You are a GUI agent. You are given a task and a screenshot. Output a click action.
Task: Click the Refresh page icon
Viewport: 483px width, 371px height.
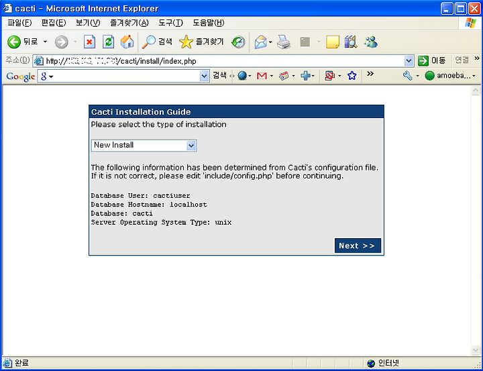[108, 42]
